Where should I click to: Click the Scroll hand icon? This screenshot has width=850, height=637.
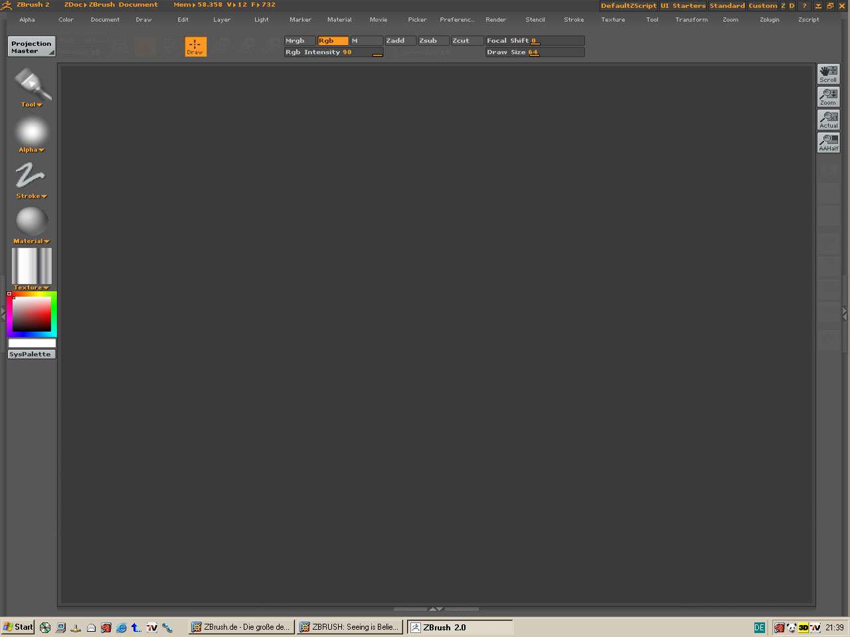[x=828, y=73]
